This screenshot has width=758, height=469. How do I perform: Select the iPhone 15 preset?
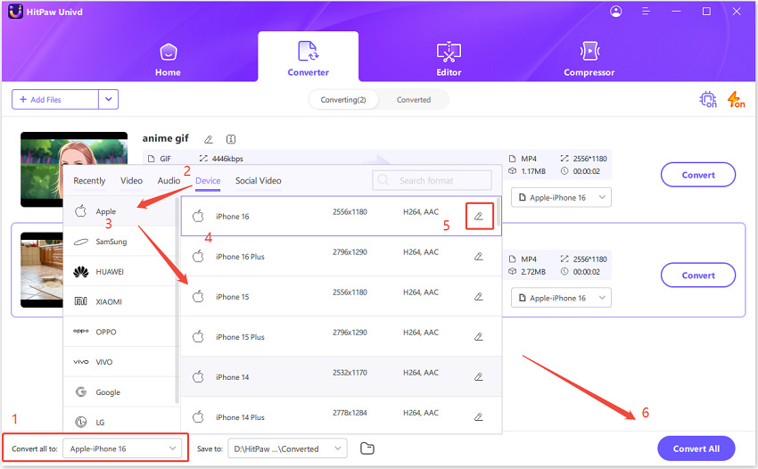341,296
